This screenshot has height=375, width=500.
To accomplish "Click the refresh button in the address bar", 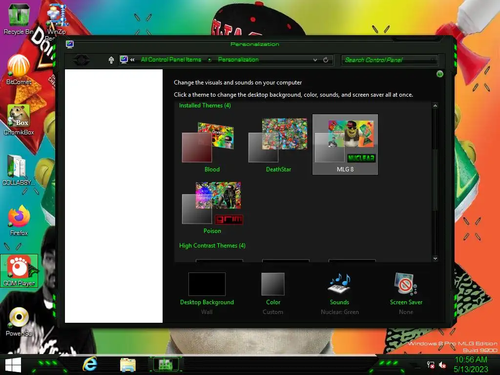I will tap(326, 60).
